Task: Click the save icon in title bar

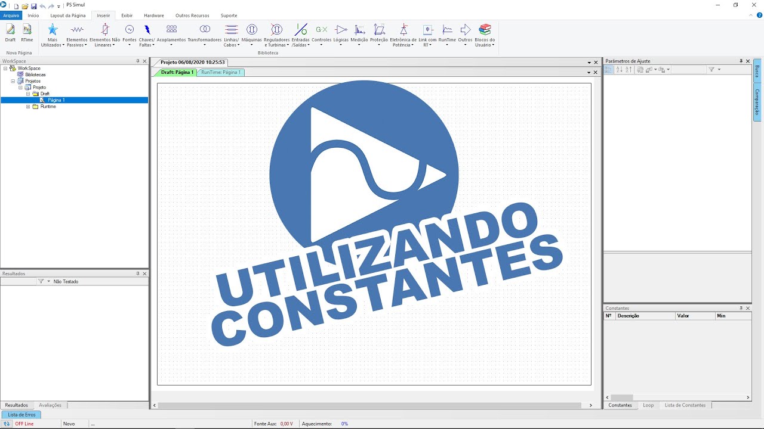Action: (34, 5)
